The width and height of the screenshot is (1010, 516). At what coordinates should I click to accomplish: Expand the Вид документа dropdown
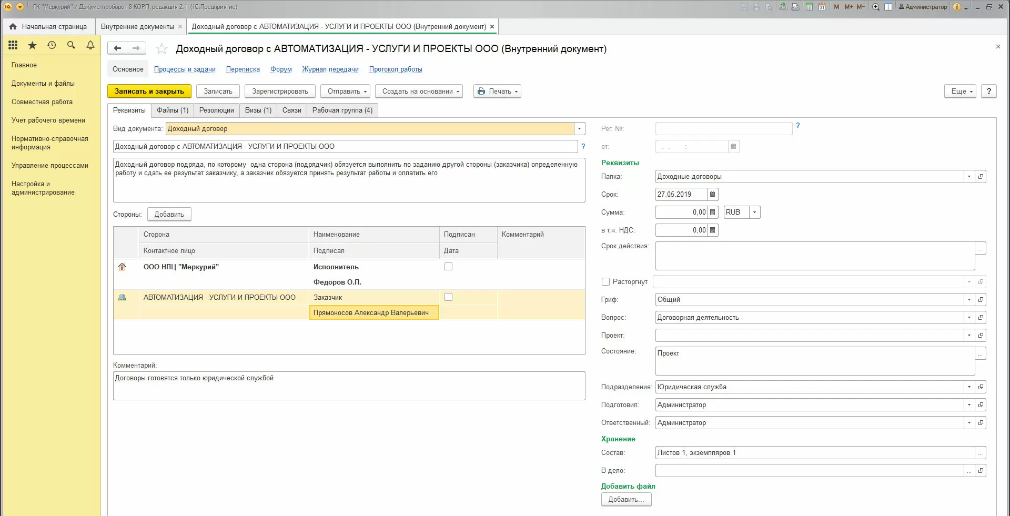tap(580, 129)
